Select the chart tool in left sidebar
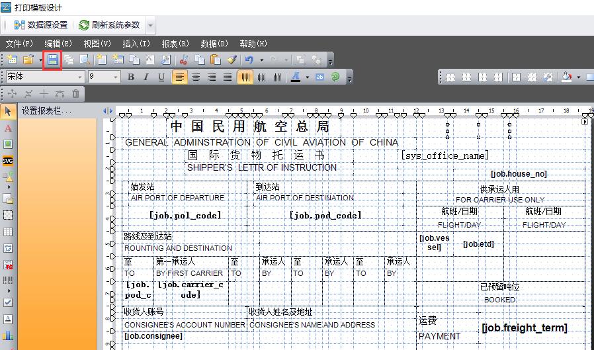 [x=8, y=335]
